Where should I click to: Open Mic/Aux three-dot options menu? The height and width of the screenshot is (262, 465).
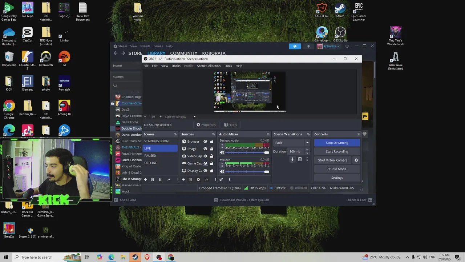pyautogui.click(x=222, y=165)
